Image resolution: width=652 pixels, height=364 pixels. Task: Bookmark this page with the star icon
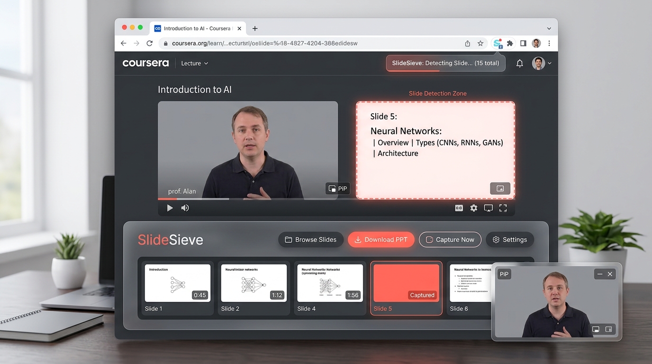point(480,43)
